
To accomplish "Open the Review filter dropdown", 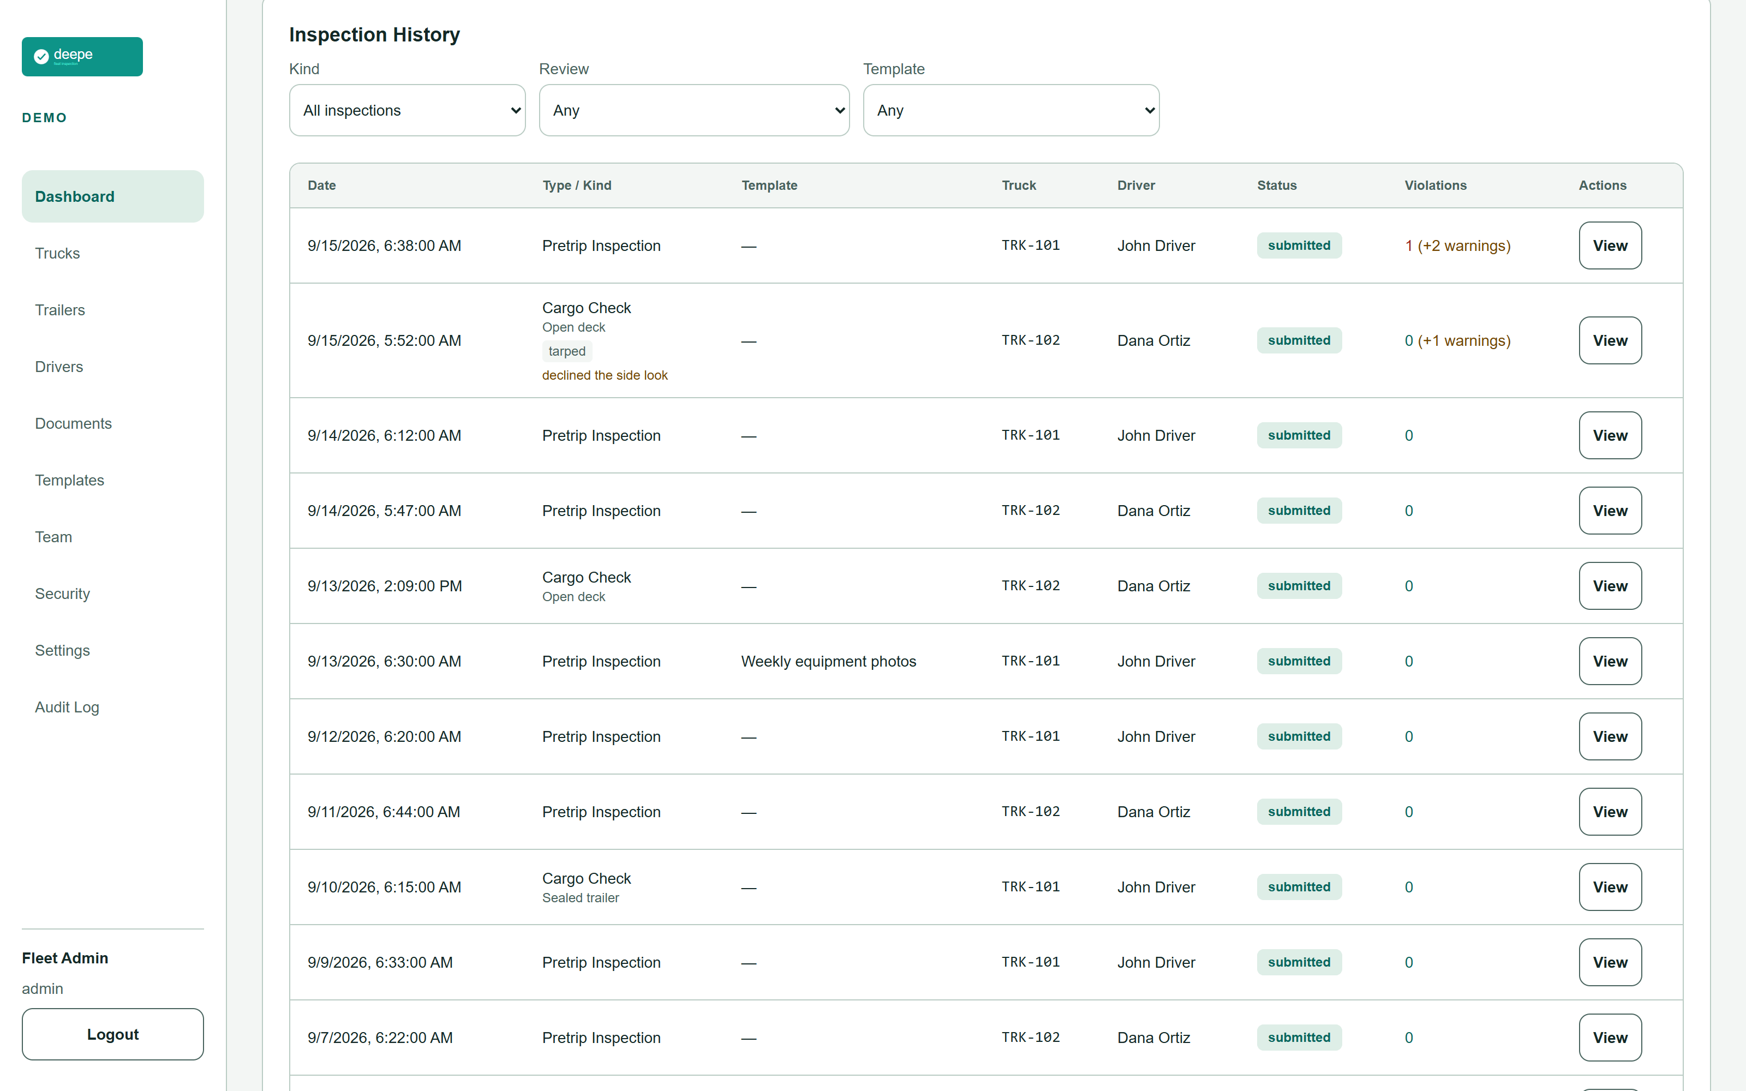I will point(694,110).
